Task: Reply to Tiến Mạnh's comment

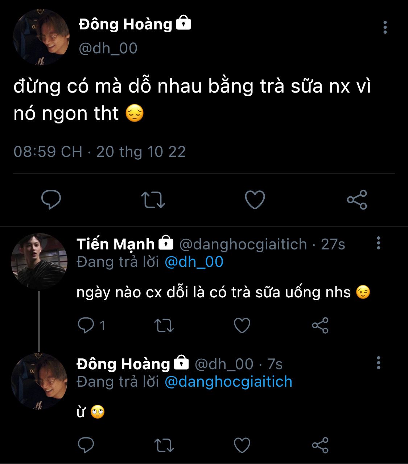Action: click(86, 325)
